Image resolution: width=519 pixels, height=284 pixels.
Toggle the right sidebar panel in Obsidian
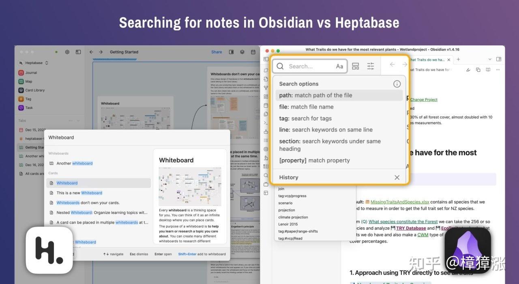click(498, 59)
